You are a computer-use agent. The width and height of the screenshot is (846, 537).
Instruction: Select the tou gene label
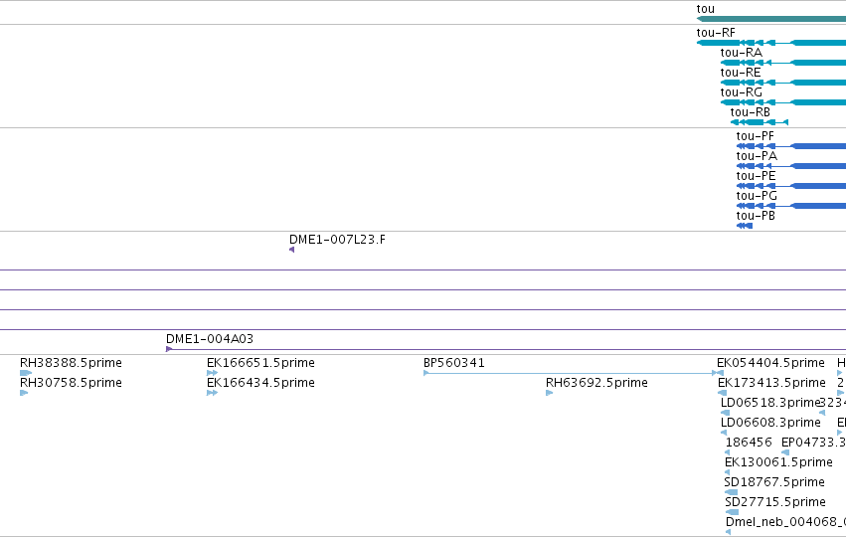705,9
